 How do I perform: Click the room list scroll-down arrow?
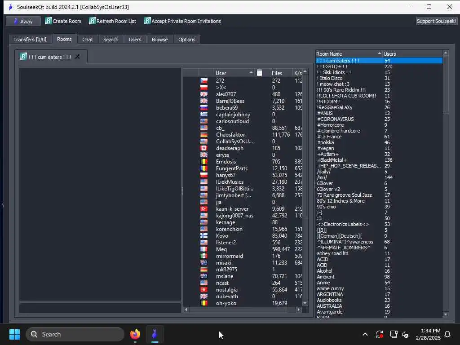point(446,314)
